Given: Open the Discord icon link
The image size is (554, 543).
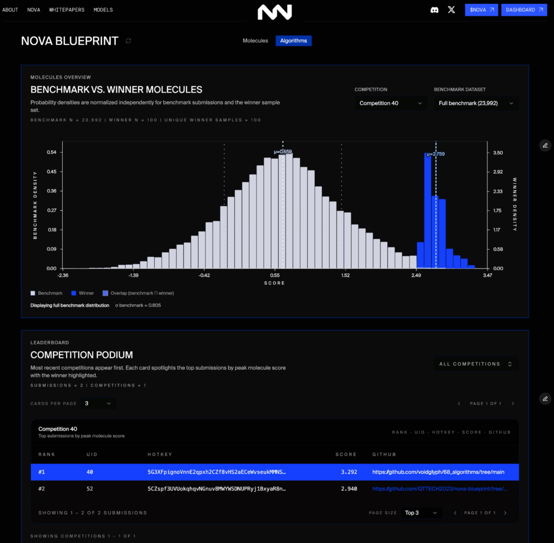Looking at the screenshot, I should click(x=434, y=10).
